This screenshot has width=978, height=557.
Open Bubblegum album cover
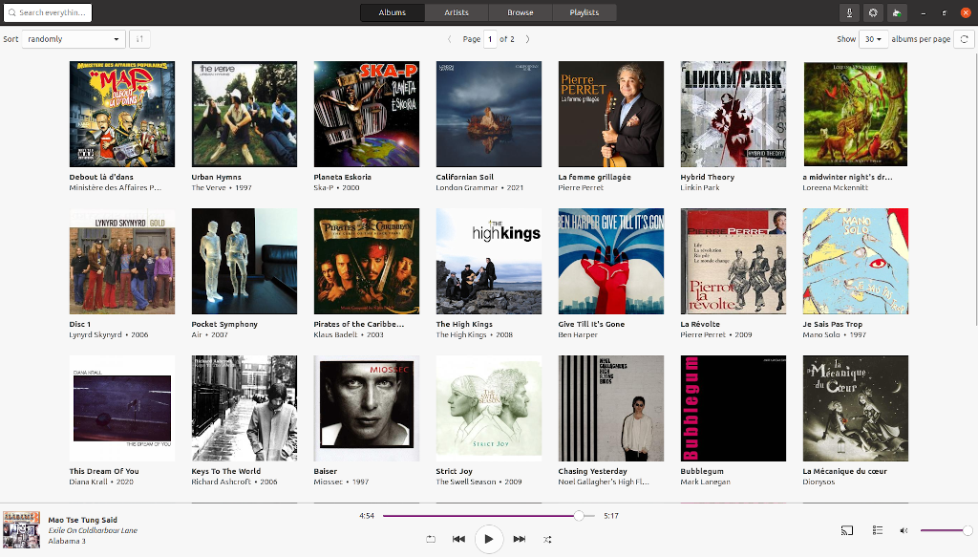733,409
